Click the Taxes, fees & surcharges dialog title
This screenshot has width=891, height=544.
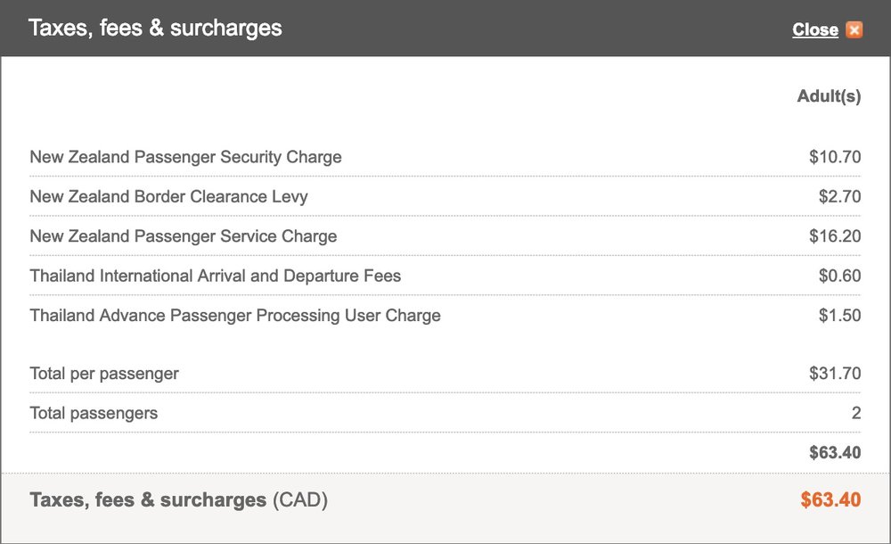point(155,28)
